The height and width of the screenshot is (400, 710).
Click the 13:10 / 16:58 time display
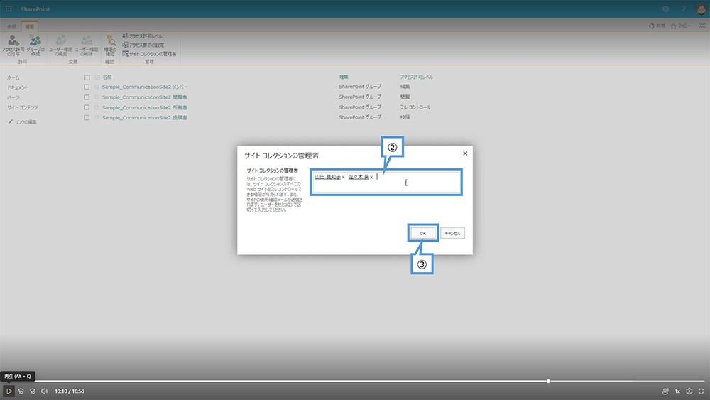tap(70, 391)
